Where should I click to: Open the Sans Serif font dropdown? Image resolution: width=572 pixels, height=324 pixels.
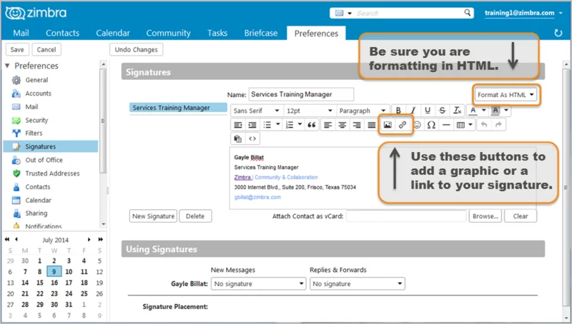[257, 111]
